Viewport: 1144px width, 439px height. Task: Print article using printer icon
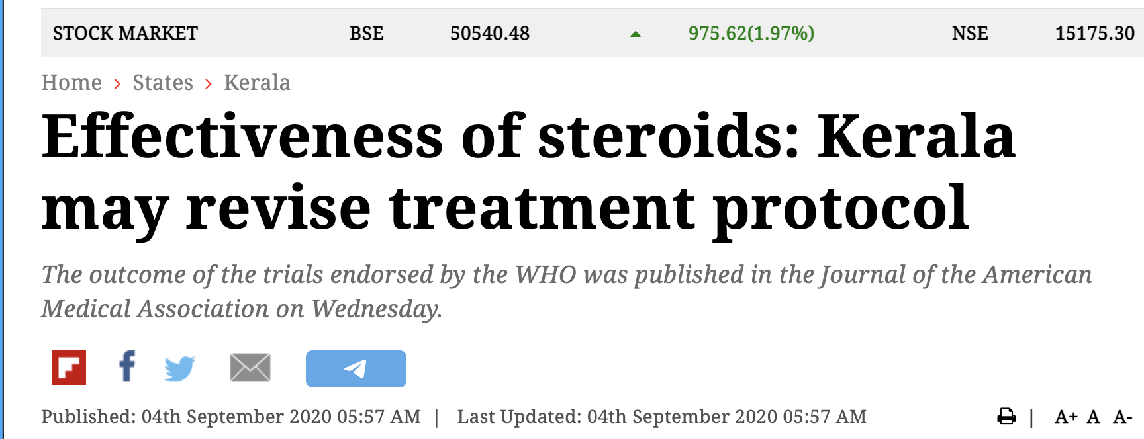[x=1006, y=417]
